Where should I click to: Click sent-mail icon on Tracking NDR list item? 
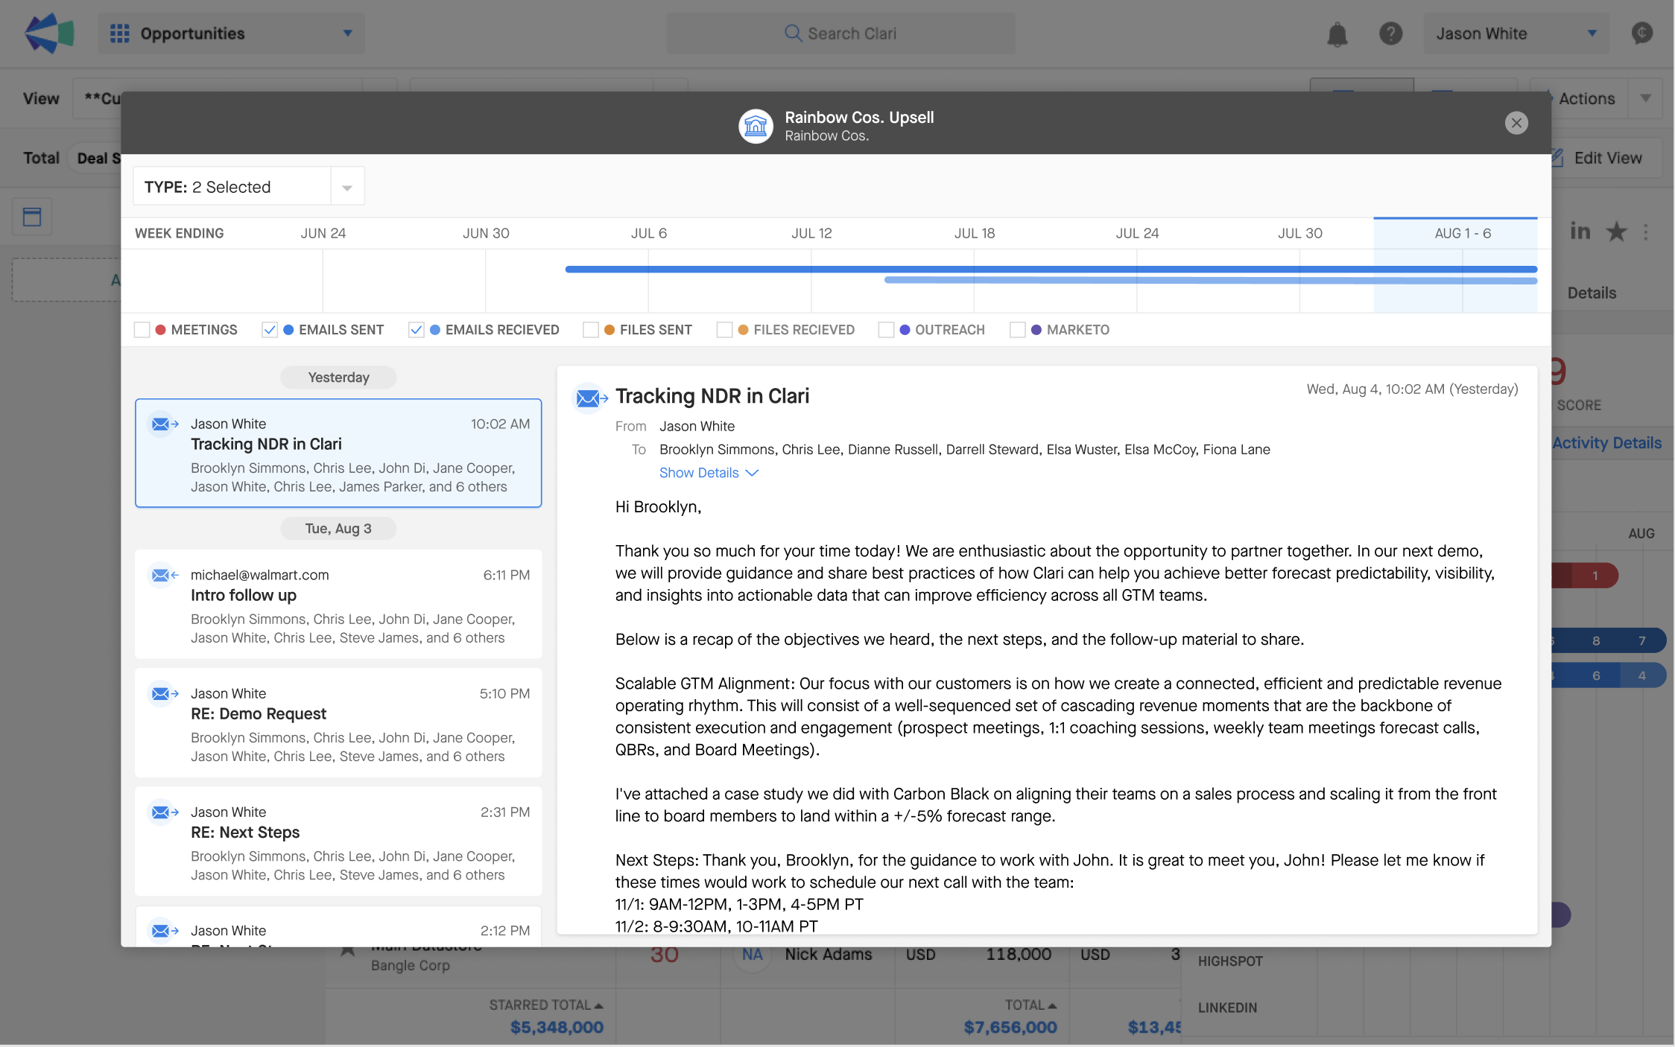coord(163,424)
